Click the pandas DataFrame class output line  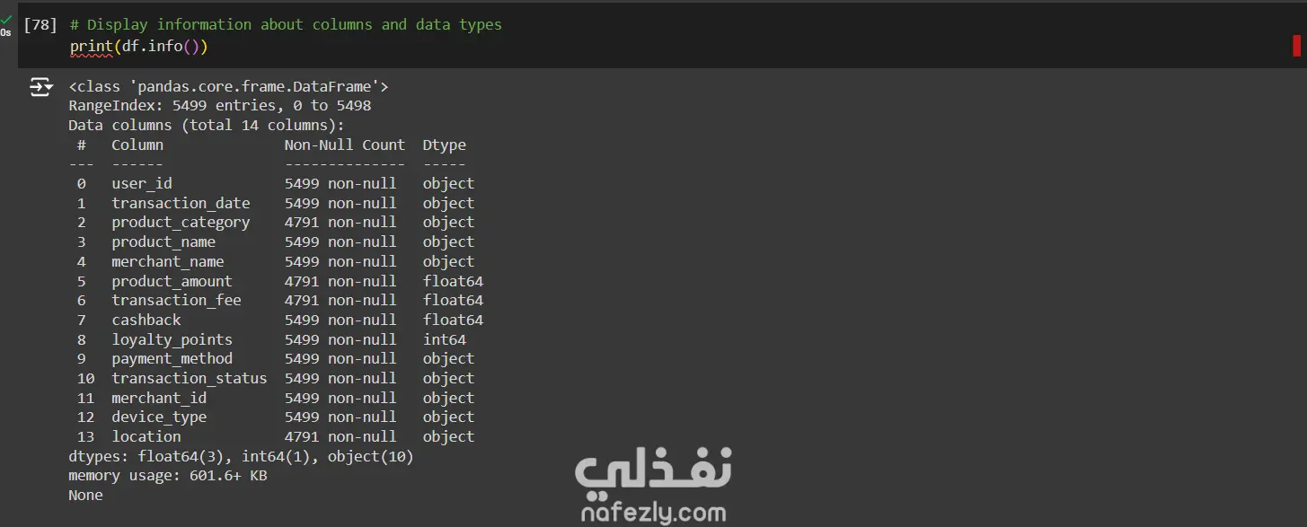click(228, 86)
